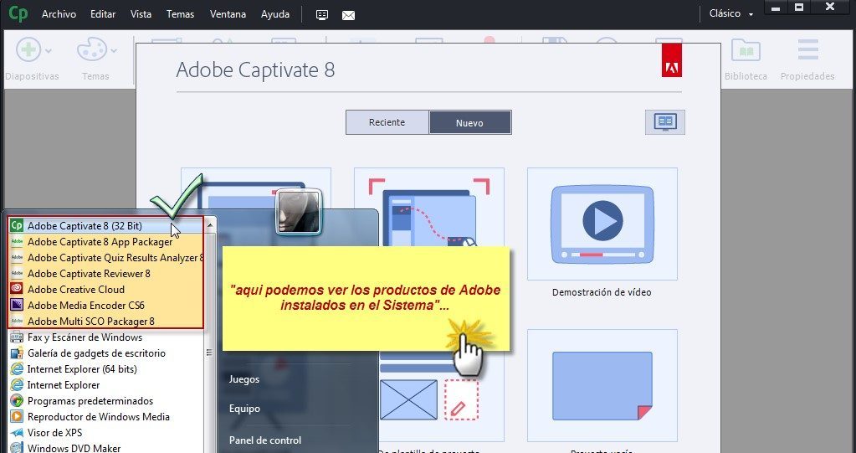Launch Internet Explorer 32-bit entry
The height and width of the screenshot is (453, 856).
click(x=106, y=384)
